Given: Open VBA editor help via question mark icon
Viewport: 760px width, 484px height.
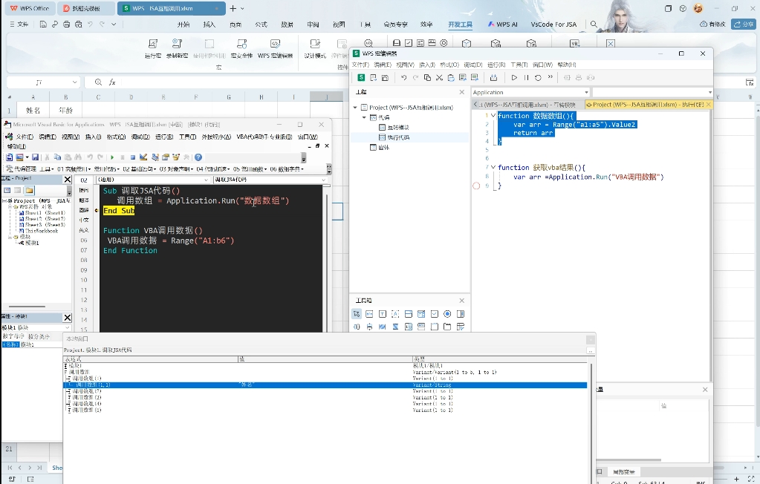Looking at the screenshot, I should click(199, 157).
